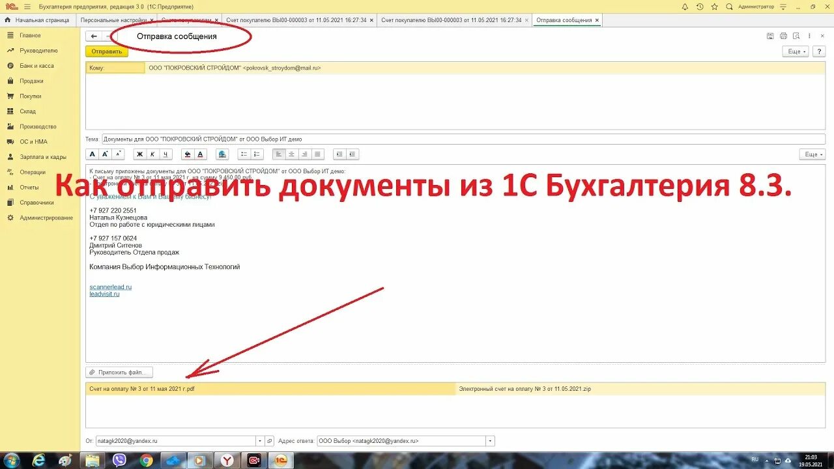
Task: Open Viber from taskbar
Action: point(119,461)
